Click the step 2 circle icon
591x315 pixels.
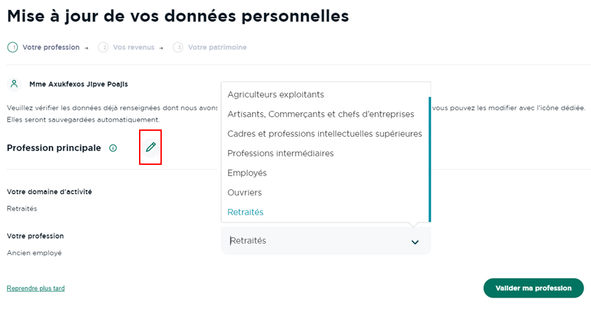tap(103, 47)
